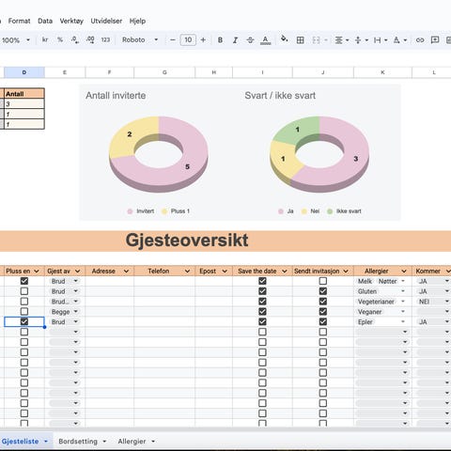Add a comment with the comment icon
Screen dimensions: 451x451
[x=435, y=40]
